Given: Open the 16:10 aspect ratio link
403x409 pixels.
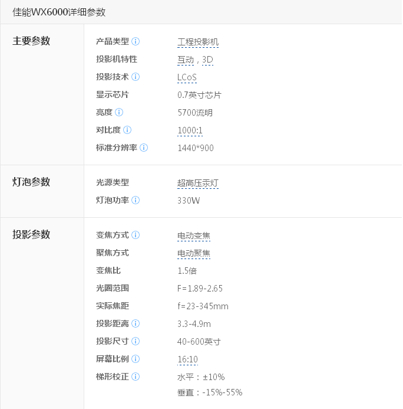Looking at the screenshot, I should [188, 359].
